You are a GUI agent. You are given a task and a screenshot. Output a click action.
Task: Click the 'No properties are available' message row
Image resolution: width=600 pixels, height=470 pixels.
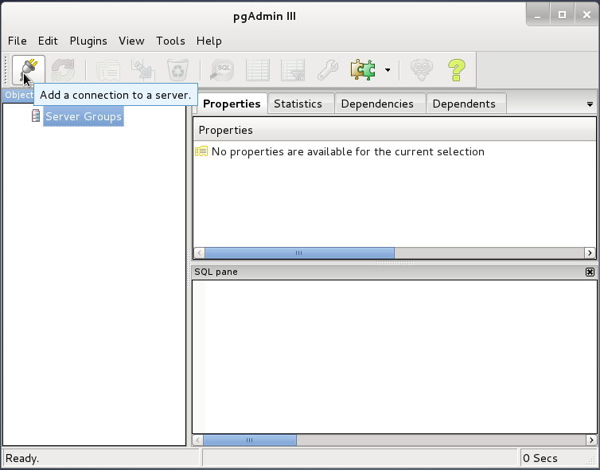pos(395,151)
